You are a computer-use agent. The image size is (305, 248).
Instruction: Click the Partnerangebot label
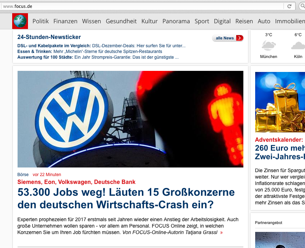[268, 223]
